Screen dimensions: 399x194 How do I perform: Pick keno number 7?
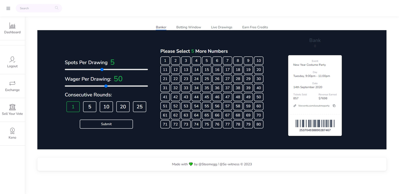click(228, 61)
